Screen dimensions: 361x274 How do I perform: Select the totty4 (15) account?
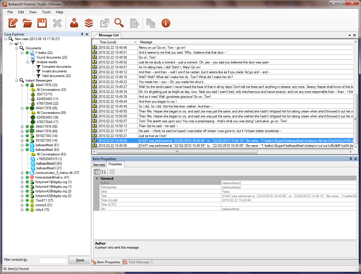pyautogui.click(x=42, y=210)
